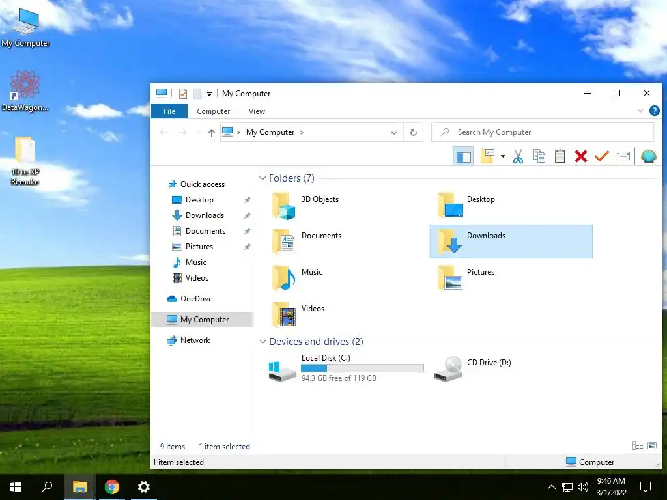Click My Computer breadcrumb in address bar
This screenshot has width=667, height=500.
point(270,132)
